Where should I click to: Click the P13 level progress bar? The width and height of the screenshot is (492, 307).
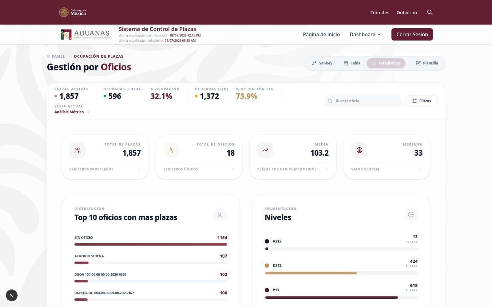[x=341, y=297]
